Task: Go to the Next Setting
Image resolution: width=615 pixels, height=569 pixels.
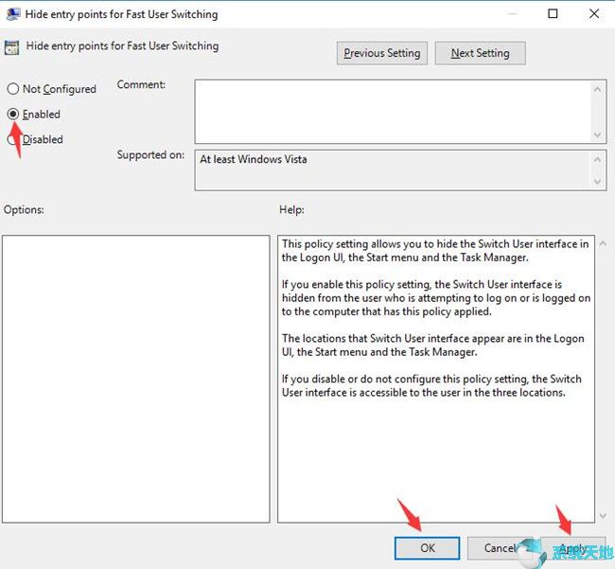Action: pos(480,53)
